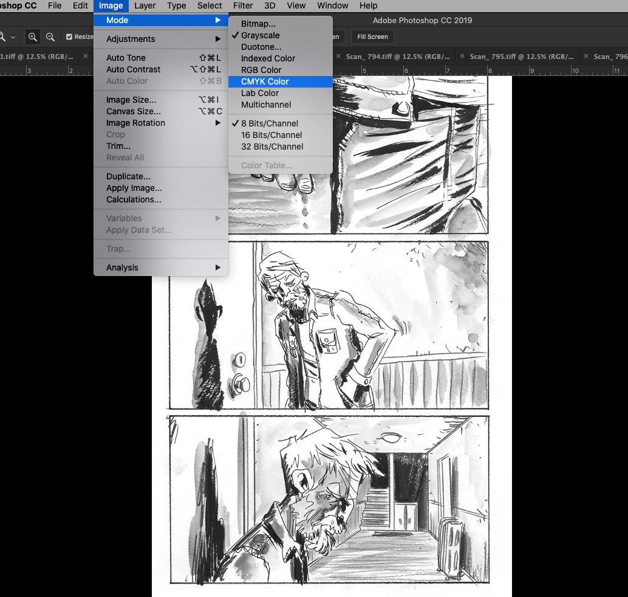Select Lab Color mode

pyautogui.click(x=281, y=93)
